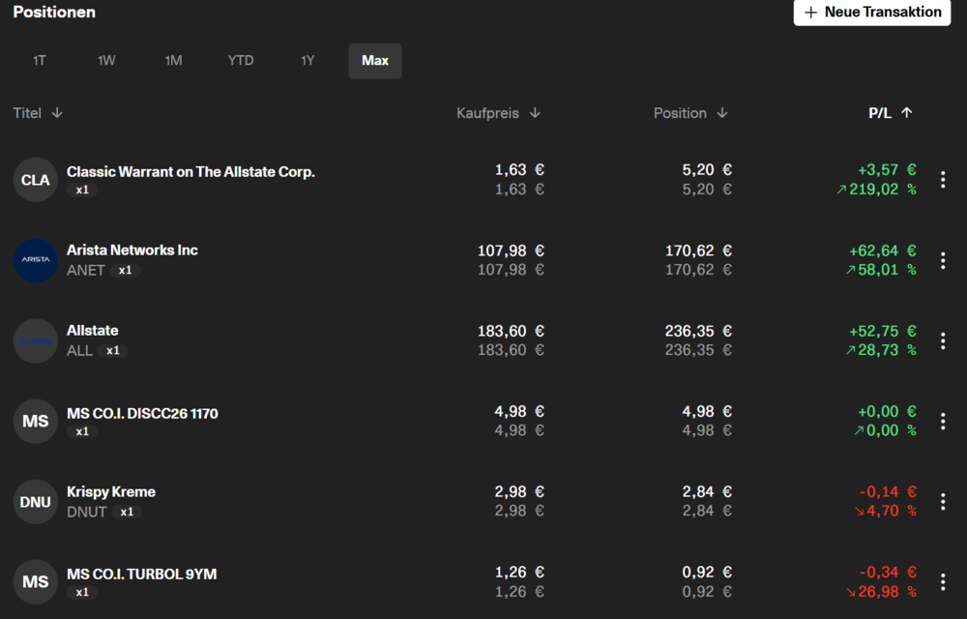Click the ANET ticker symbol
Screen dimensions: 967x619
[x=86, y=270]
